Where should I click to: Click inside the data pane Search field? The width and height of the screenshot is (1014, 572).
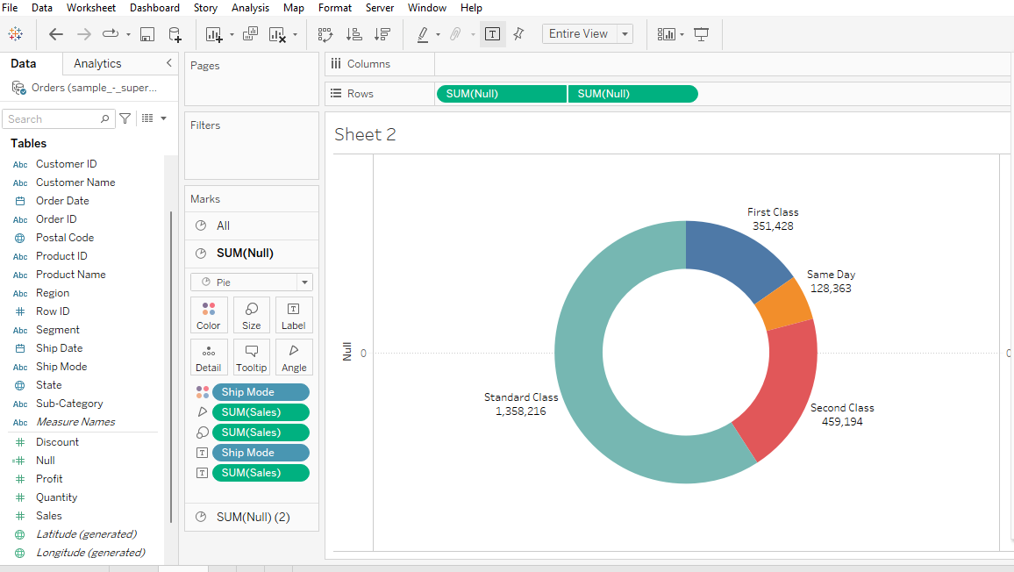(x=53, y=118)
